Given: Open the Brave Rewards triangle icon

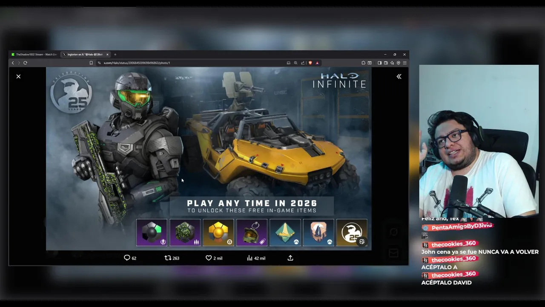Looking at the screenshot, I should pos(317,63).
